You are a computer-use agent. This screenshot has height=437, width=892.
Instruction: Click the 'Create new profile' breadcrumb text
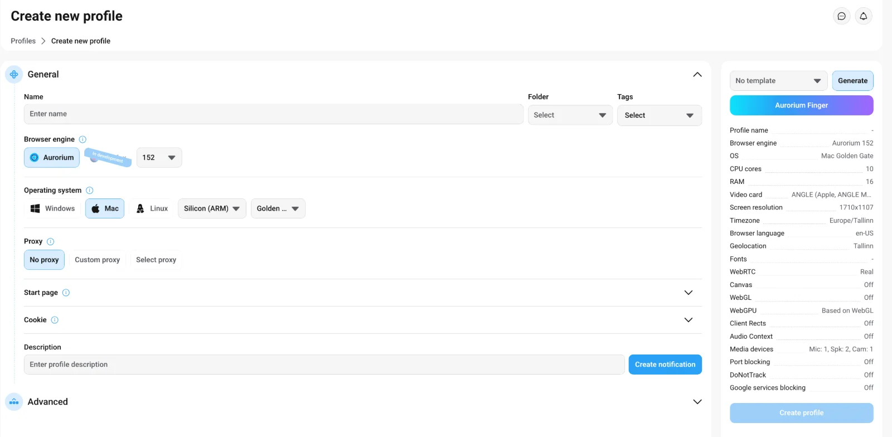click(81, 41)
